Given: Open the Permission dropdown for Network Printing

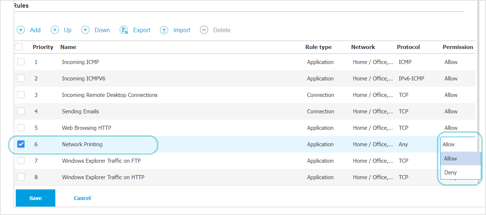Looking at the screenshot, I should [458, 144].
